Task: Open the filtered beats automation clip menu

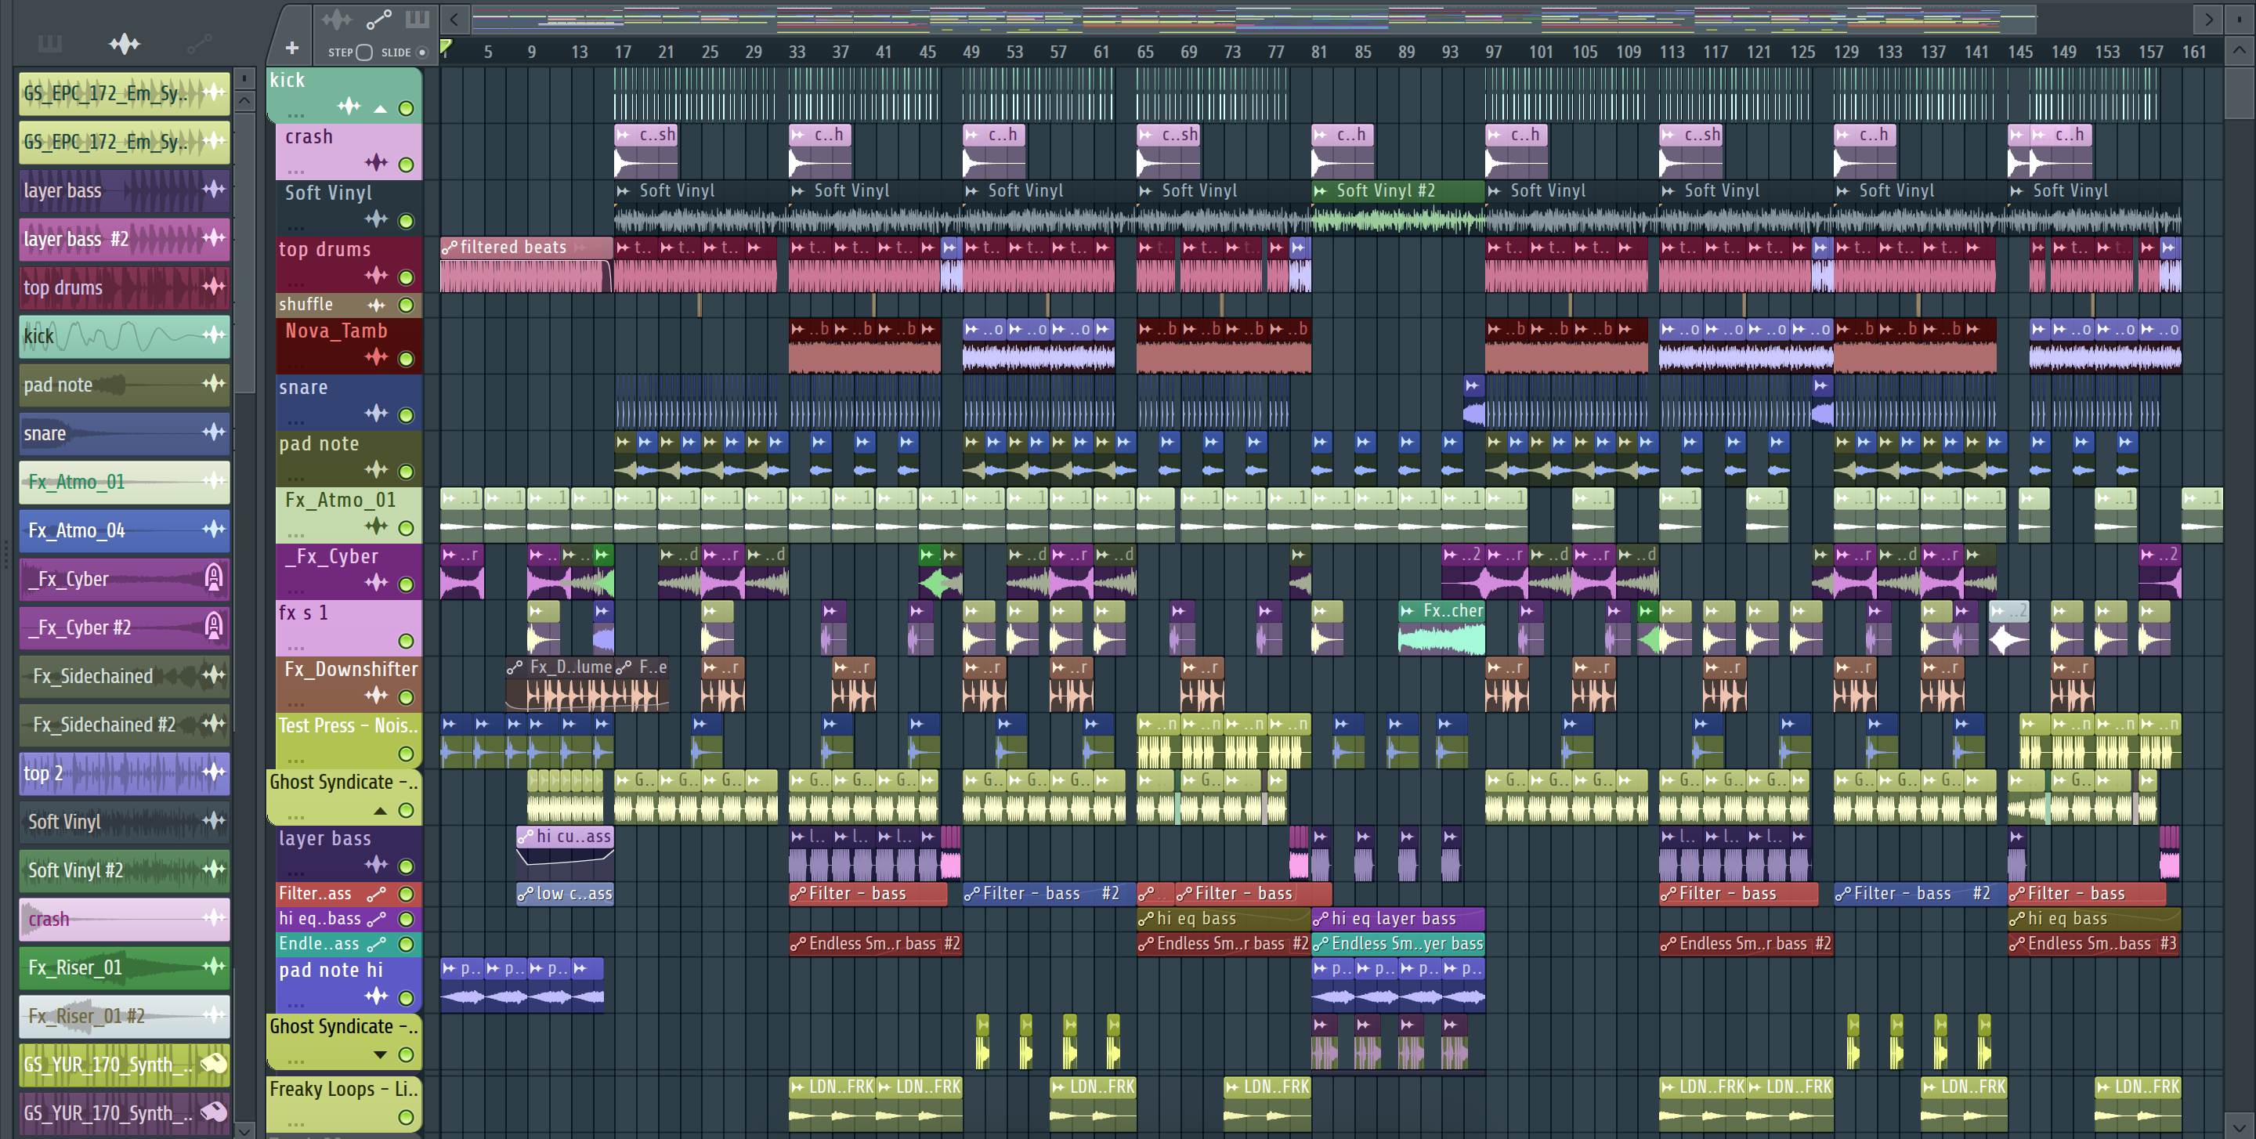Action: click(x=450, y=248)
